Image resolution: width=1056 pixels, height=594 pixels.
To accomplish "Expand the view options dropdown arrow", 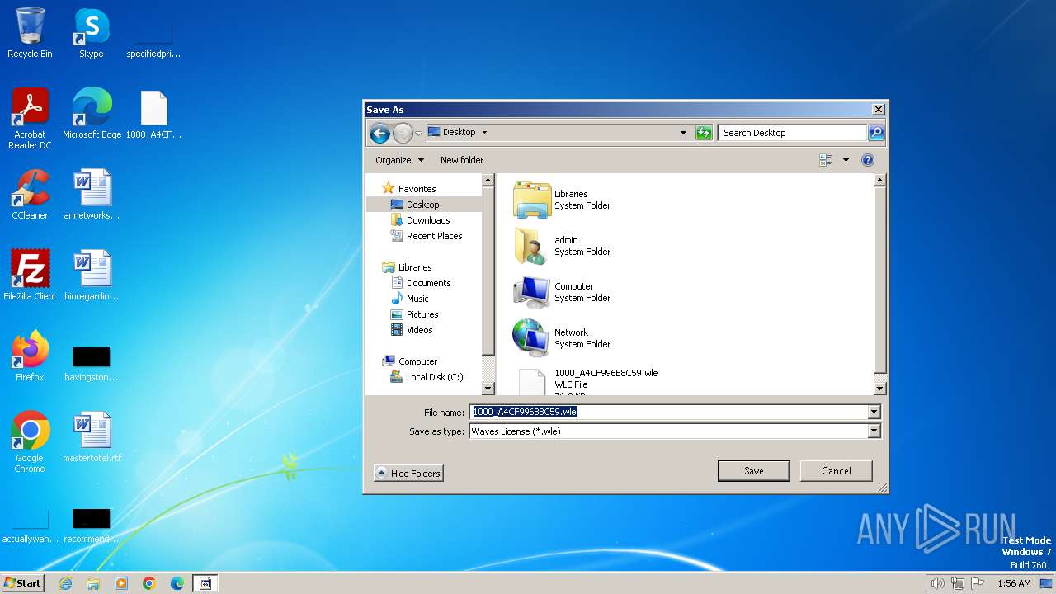I will pos(846,160).
